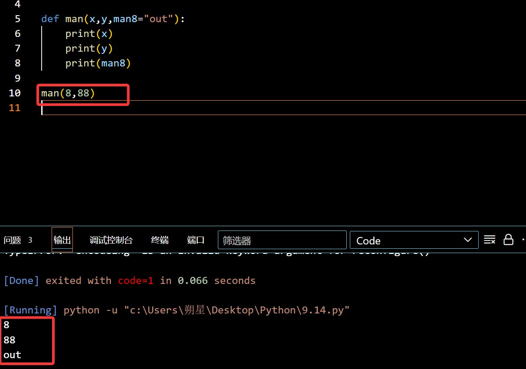Click the 88 line in the output
This screenshot has height=369, width=526.
click(10, 340)
